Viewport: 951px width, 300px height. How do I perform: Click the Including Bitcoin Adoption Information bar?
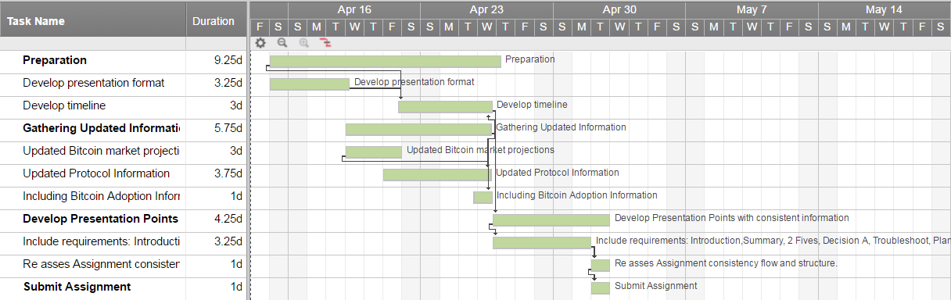coord(483,197)
